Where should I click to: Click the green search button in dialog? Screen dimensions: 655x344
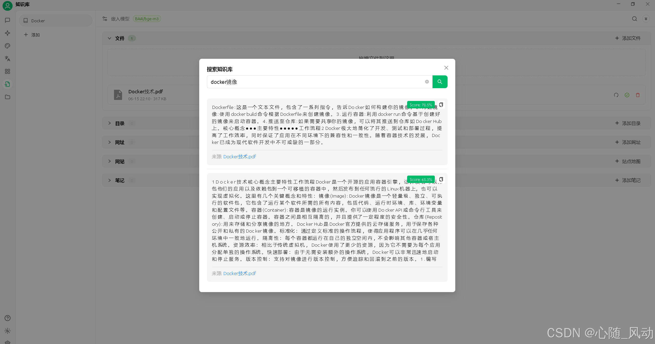(440, 82)
